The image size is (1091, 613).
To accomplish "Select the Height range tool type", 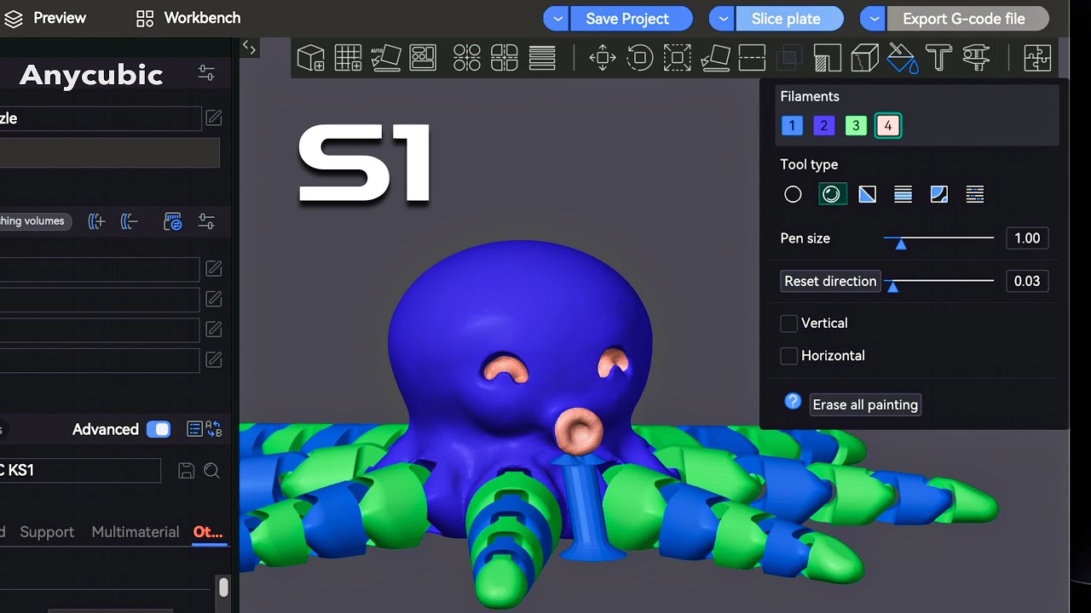I will point(903,194).
